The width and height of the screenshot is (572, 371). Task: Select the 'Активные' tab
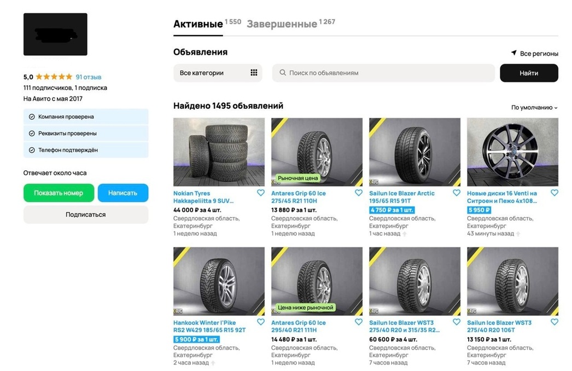pyautogui.click(x=198, y=24)
